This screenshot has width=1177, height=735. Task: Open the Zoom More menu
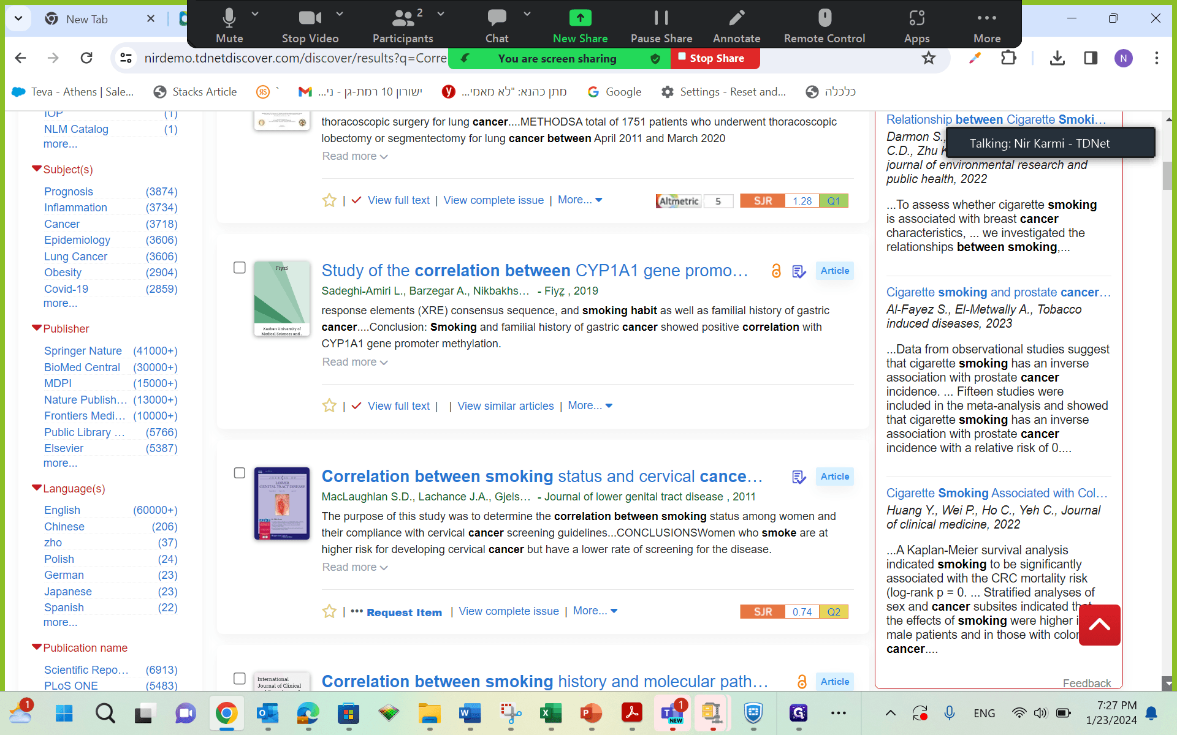click(x=986, y=26)
